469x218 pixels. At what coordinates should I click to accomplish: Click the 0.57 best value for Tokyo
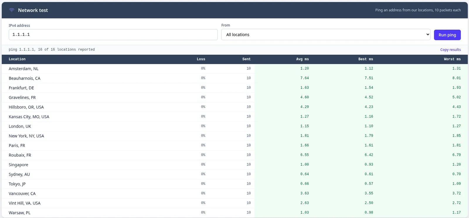tap(369, 184)
